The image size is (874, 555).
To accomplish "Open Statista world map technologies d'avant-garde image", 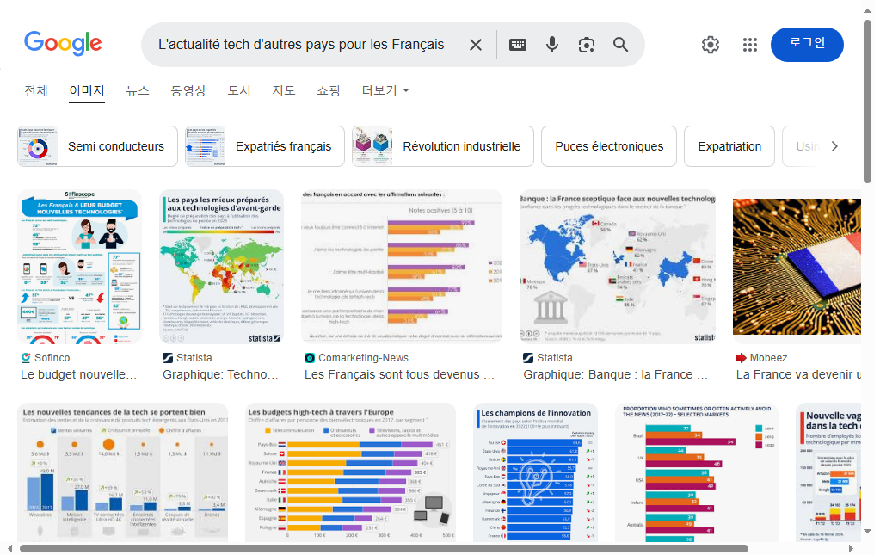I will click(x=222, y=267).
